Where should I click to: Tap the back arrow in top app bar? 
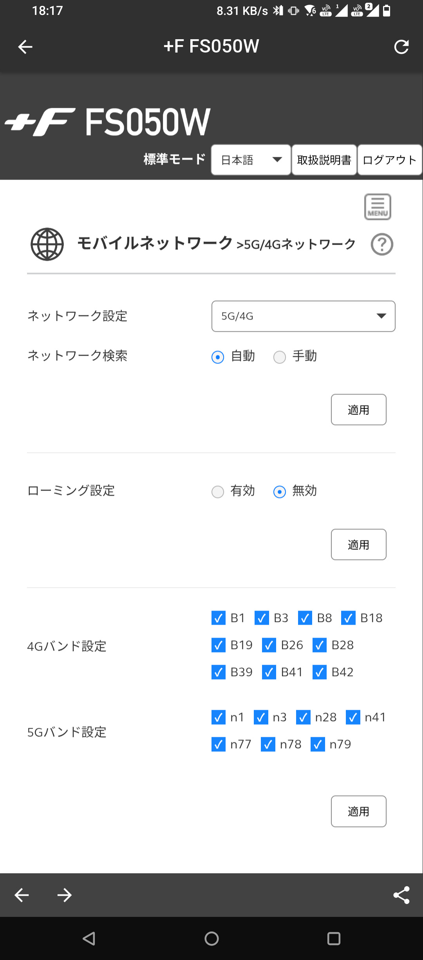pos(25,47)
